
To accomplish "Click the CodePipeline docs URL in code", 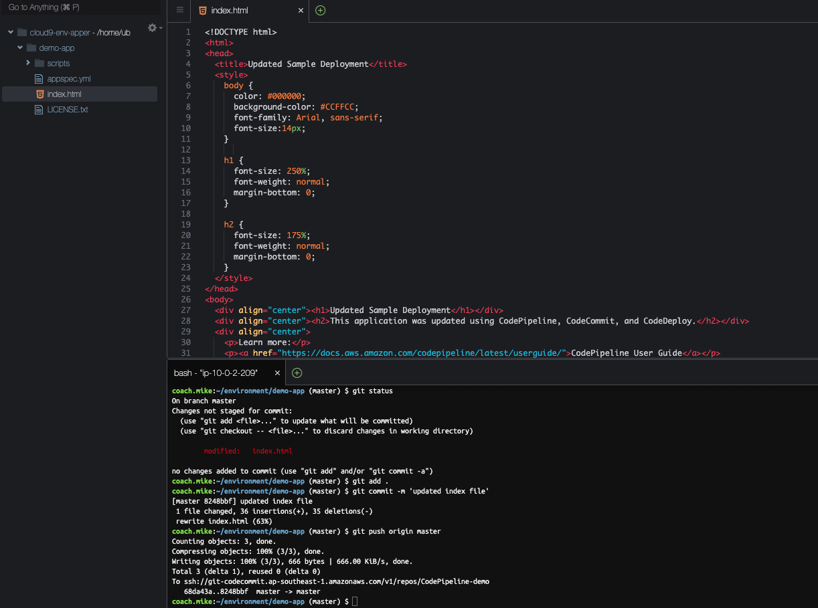I will (423, 353).
